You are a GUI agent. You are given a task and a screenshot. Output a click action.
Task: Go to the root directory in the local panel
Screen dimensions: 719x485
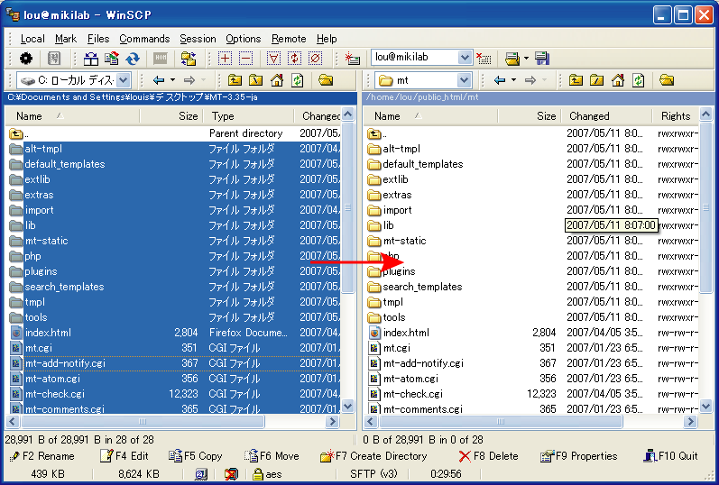[256, 80]
